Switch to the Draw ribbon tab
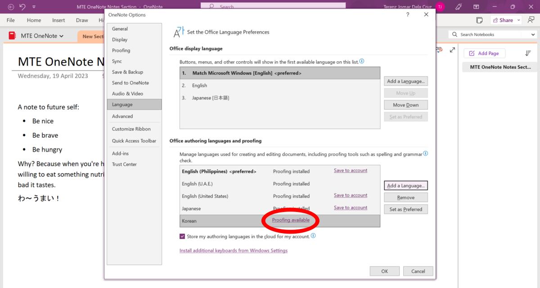The height and width of the screenshot is (288, 540). click(x=82, y=20)
